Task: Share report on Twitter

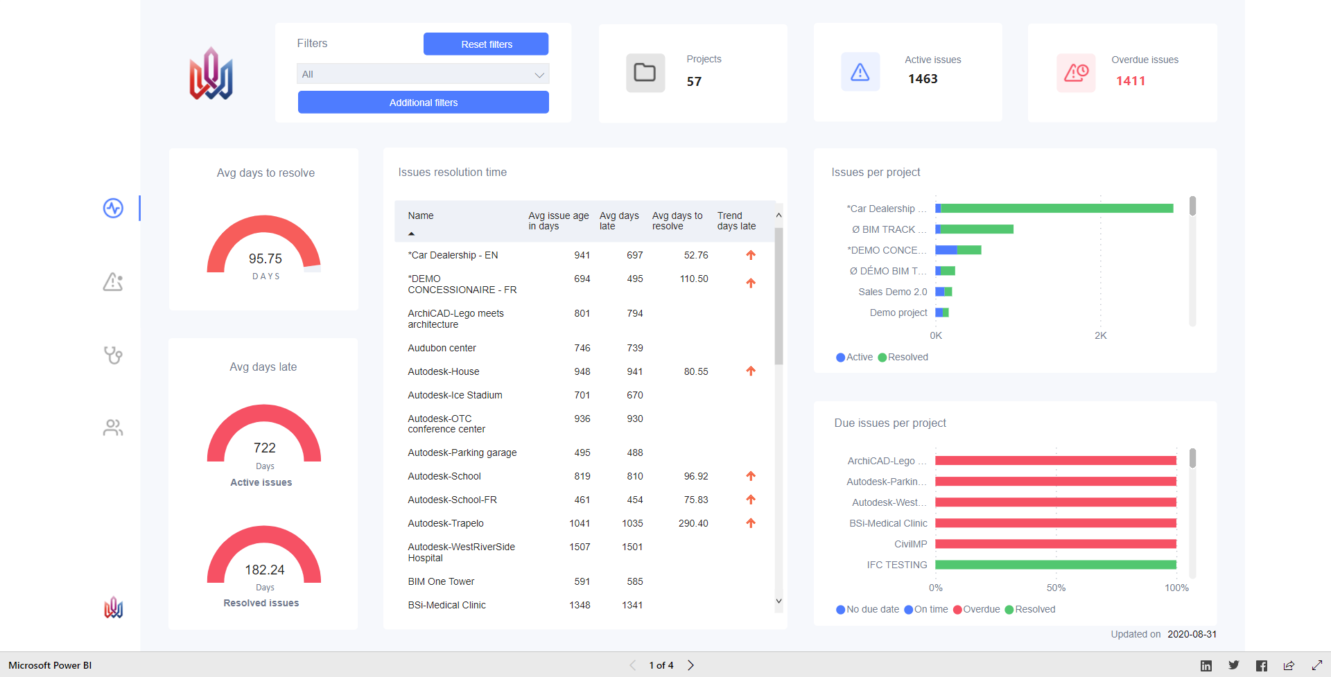Action: coord(1234,665)
